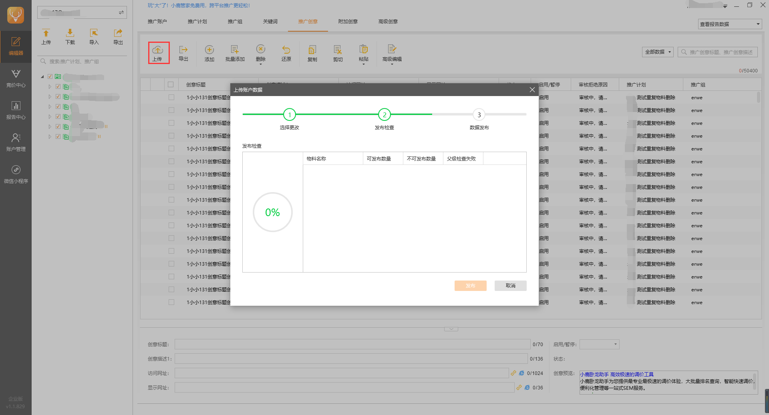Screen dimensions: 769x415
Task: Click the 剪切 cut button
Action: pos(338,53)
